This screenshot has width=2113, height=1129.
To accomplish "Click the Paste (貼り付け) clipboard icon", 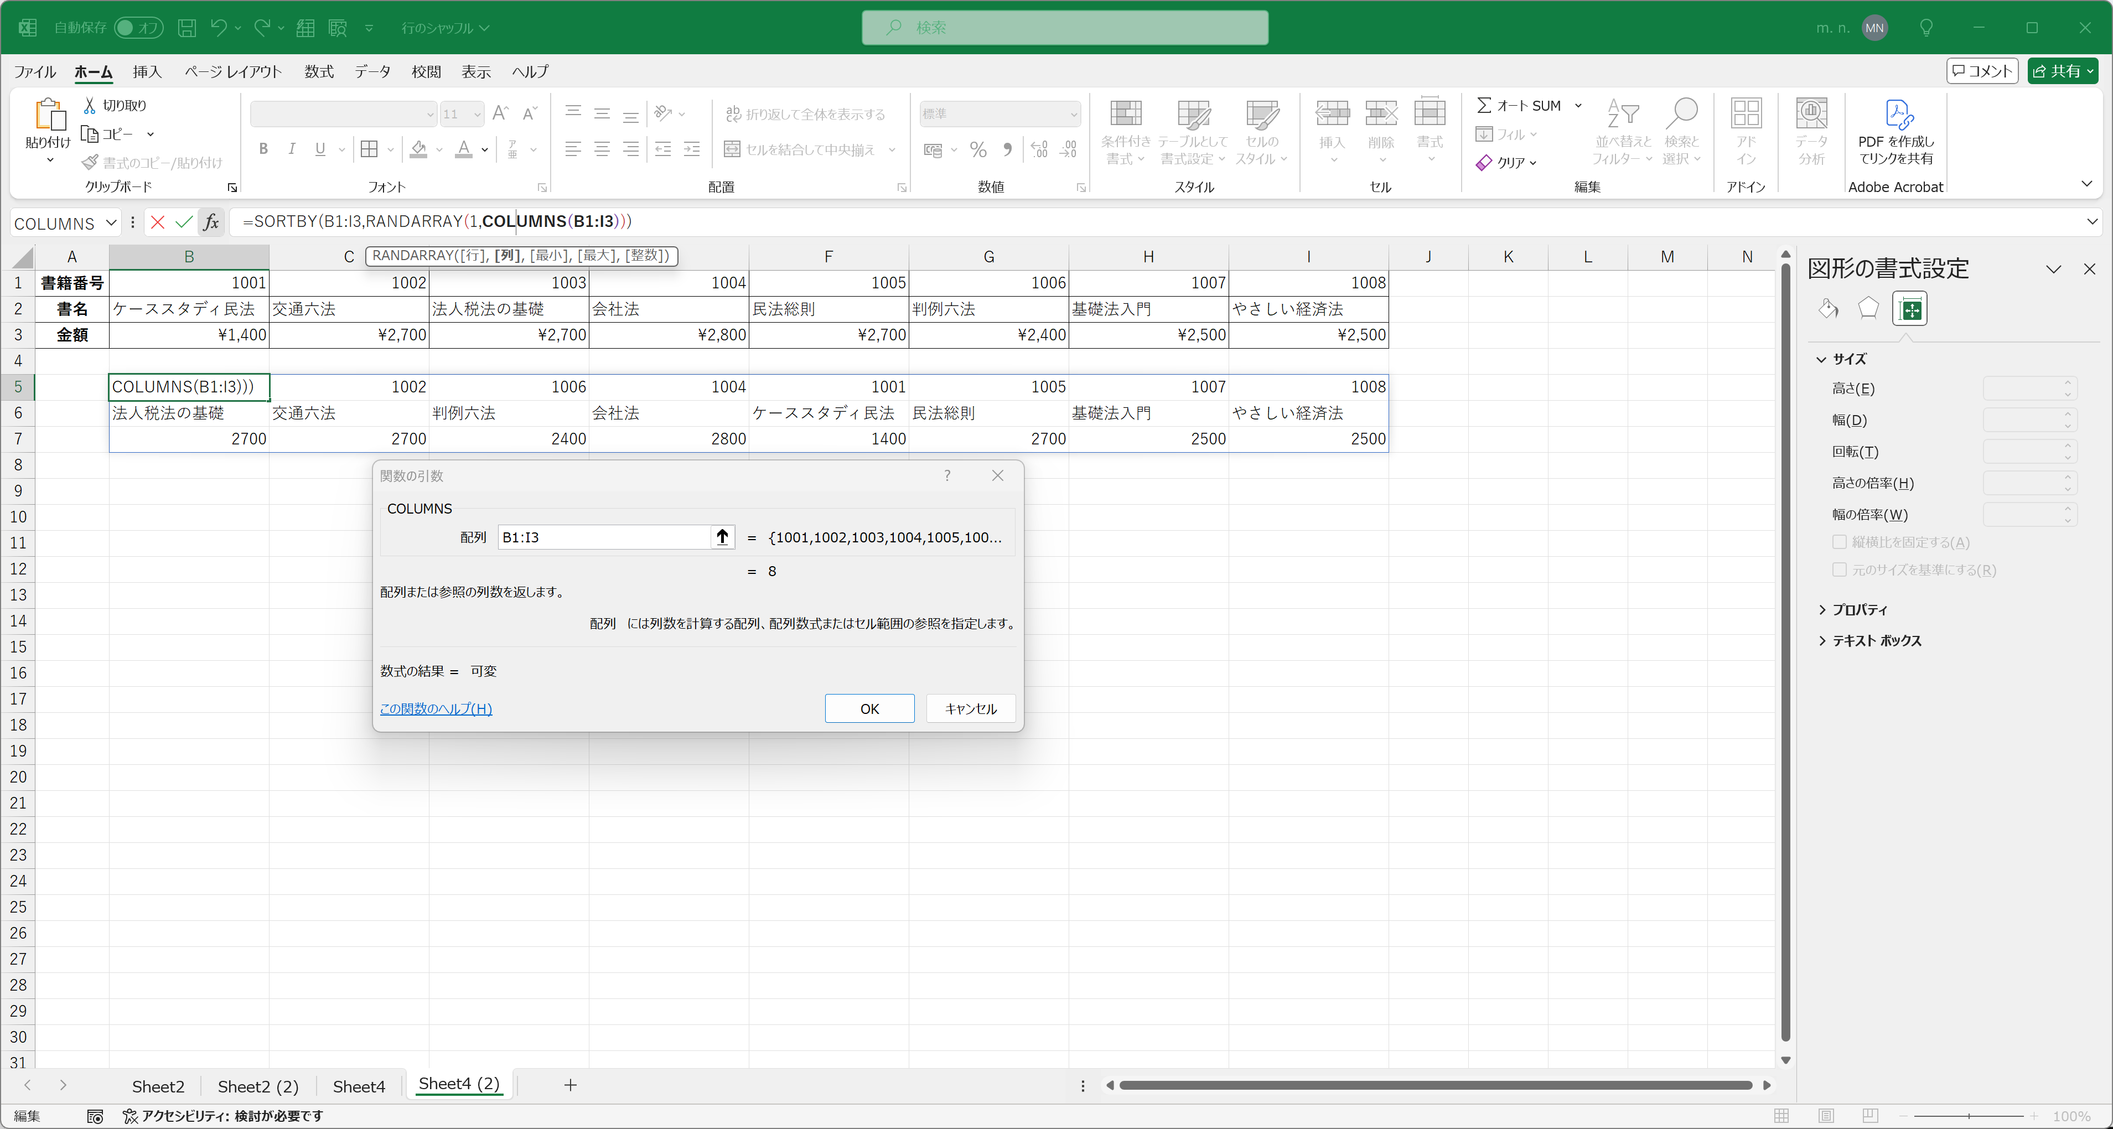I will [x=49, y=115].
